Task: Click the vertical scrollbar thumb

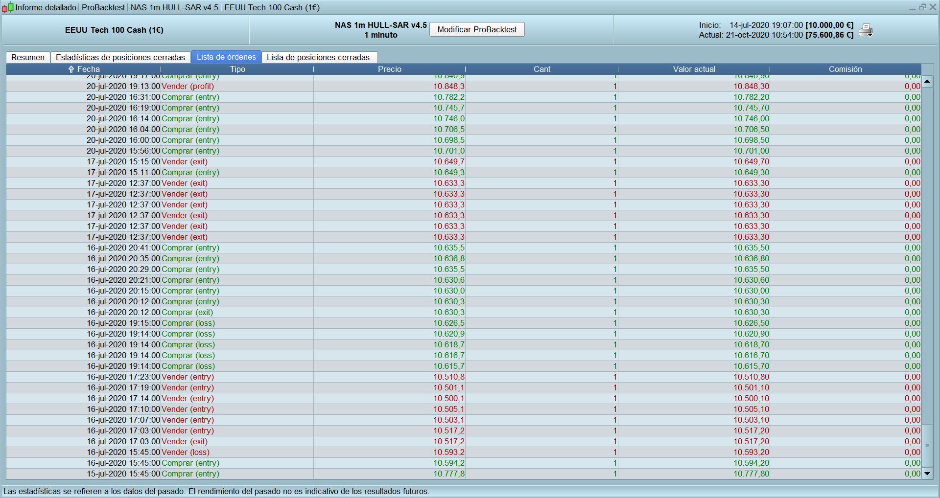Action: tap(927, 446)
